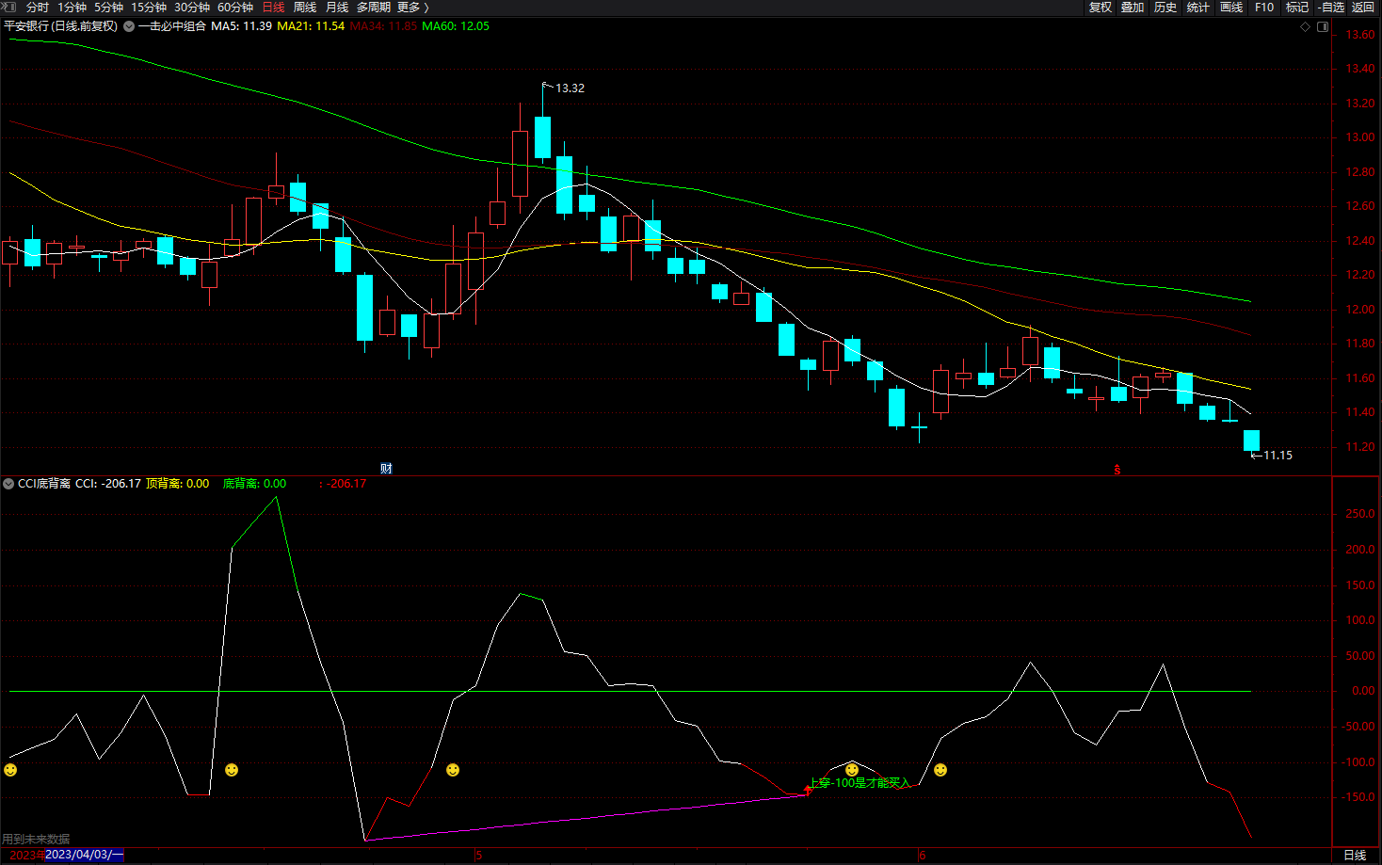This screenshot has height=865, width=1382.
Task: Click the rightmost smiley face CCI signal
Action: click(940, 770)
